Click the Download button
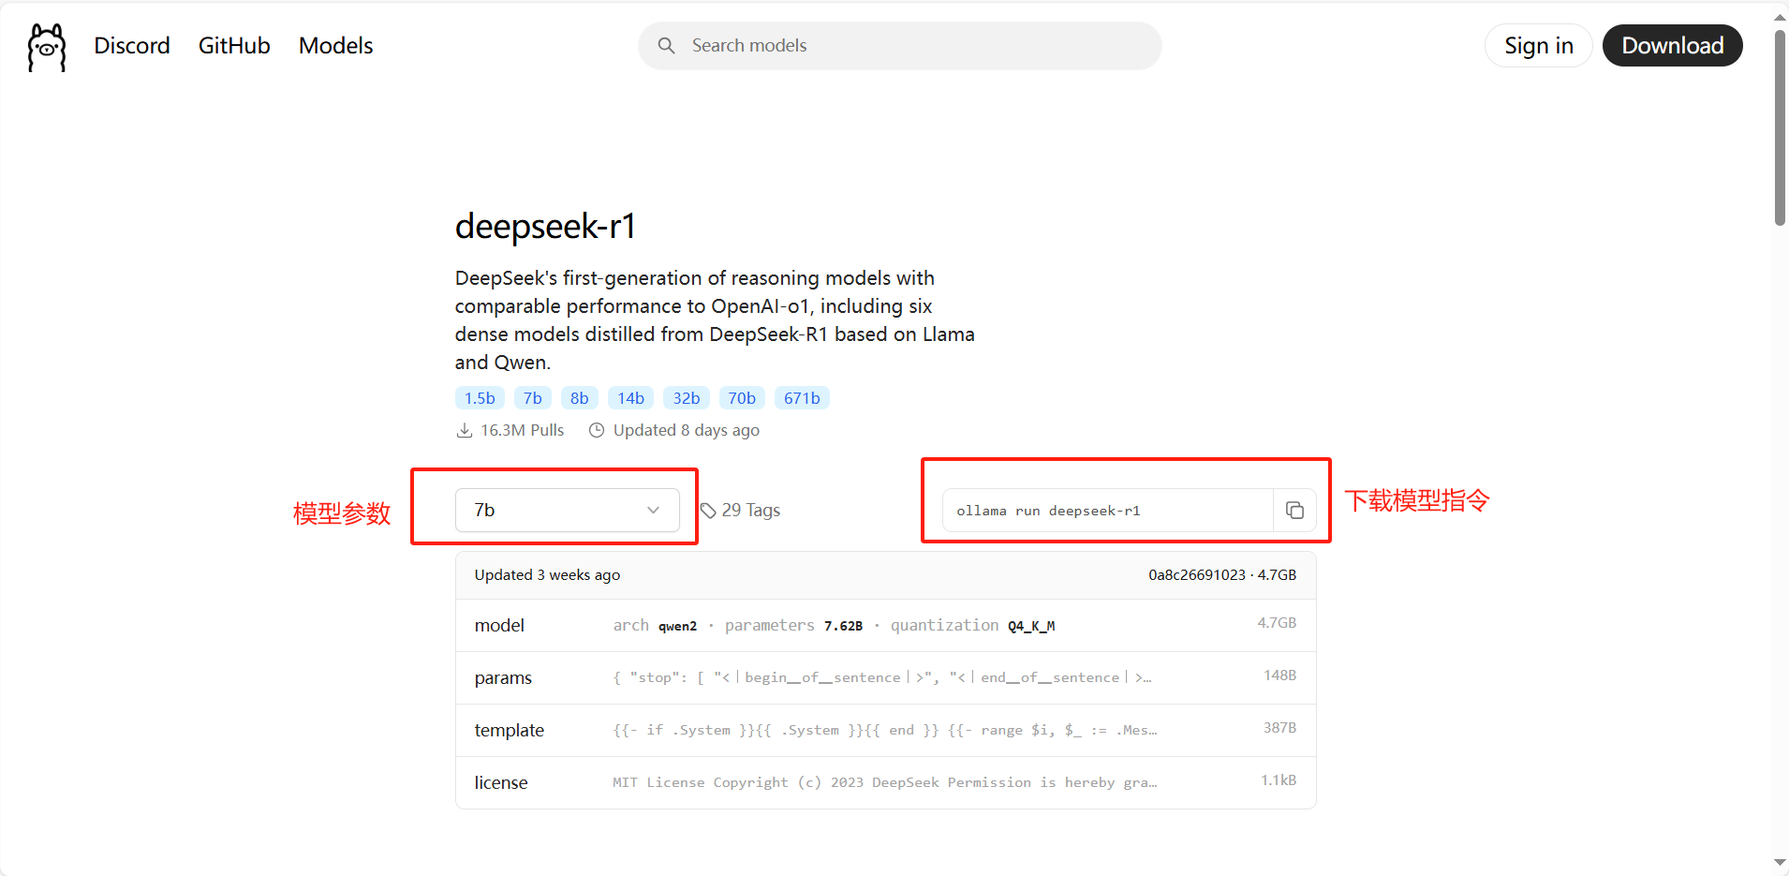The width and height of the screenshot is (1789, 876). (1672, 46)
